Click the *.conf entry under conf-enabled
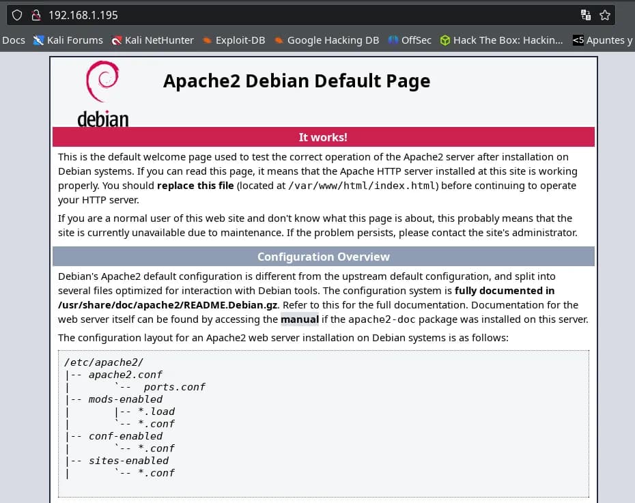The height and width of the screenshot is (503, 635). point(156,448)
